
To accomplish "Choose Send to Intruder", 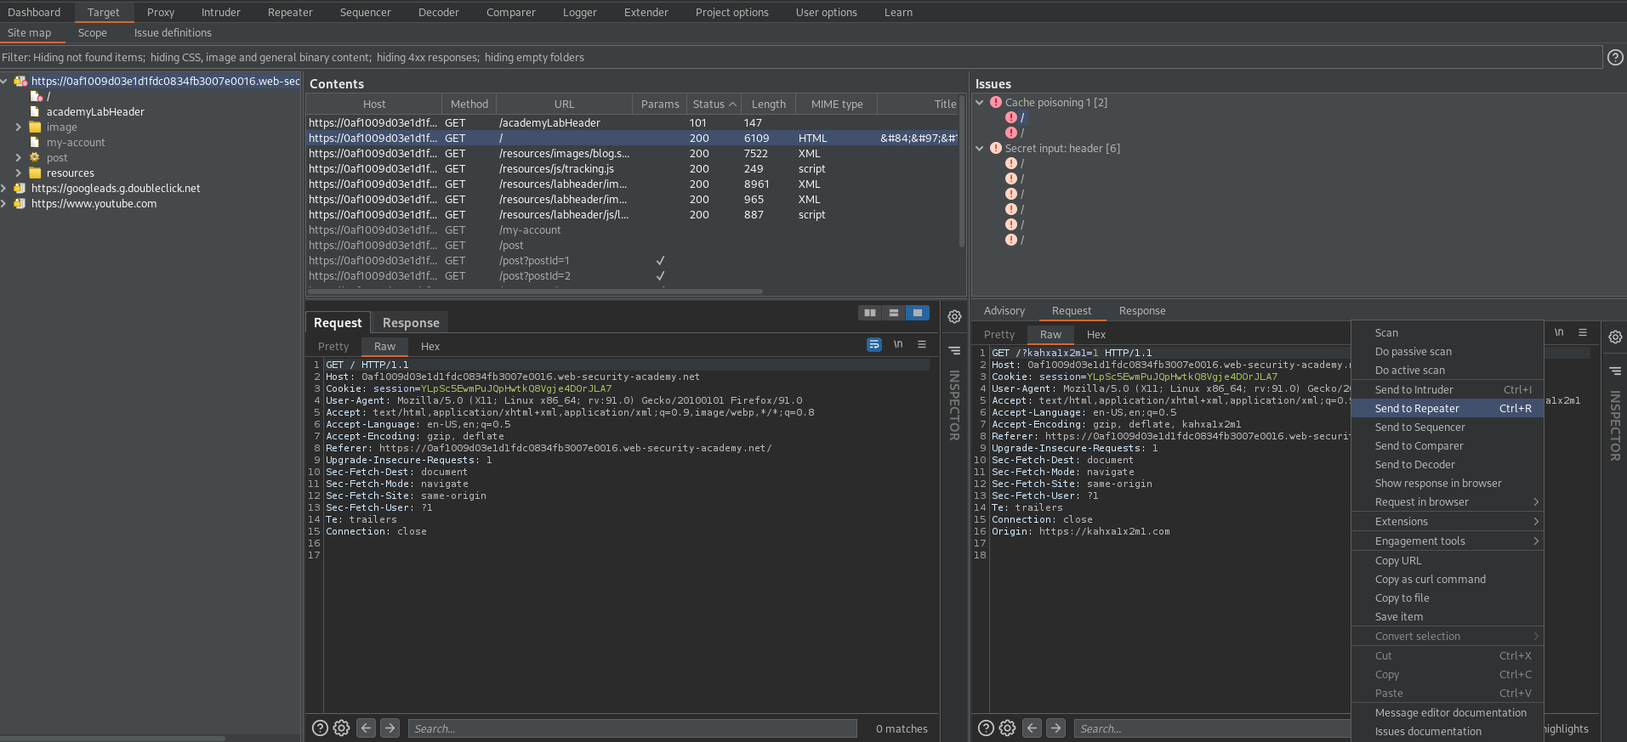I will 1448,389.
